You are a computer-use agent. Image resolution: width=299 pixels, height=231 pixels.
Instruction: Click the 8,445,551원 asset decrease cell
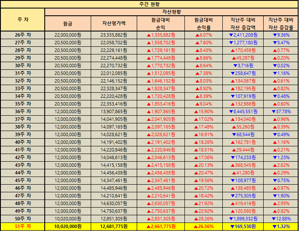point(243,111)
